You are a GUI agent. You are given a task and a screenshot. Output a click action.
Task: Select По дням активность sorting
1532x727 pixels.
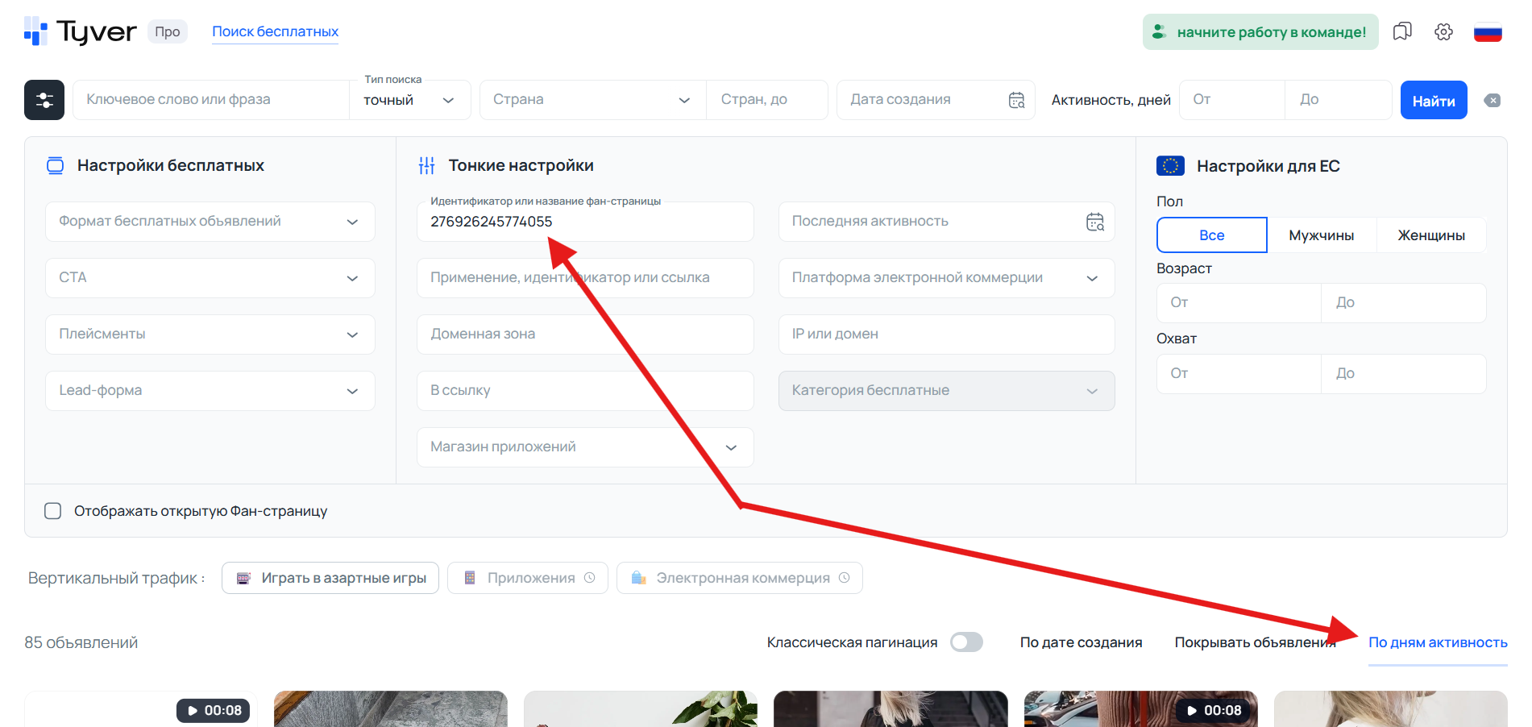(x=1438, y=642)
